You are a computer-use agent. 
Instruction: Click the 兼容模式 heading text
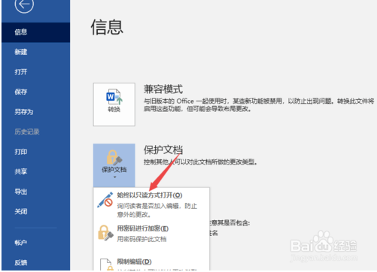pos(163,89)
